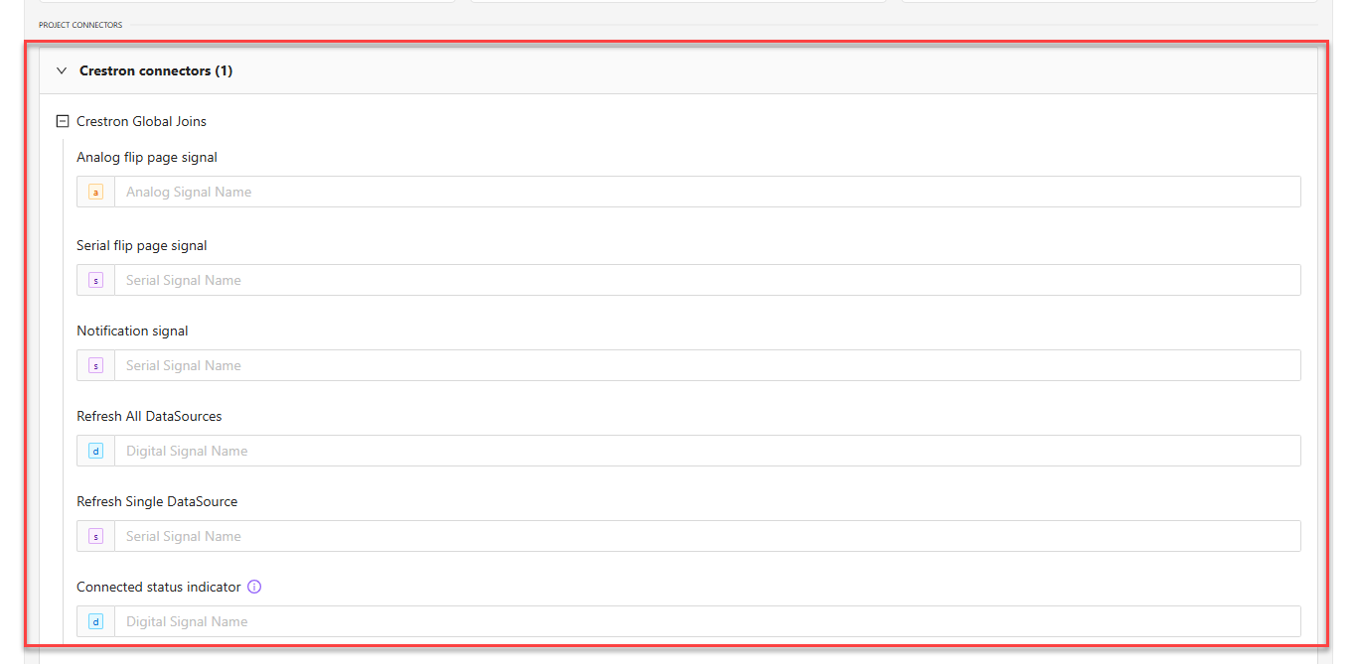Click digital icon in Refresh All DataSources

[x=96, y=452]
